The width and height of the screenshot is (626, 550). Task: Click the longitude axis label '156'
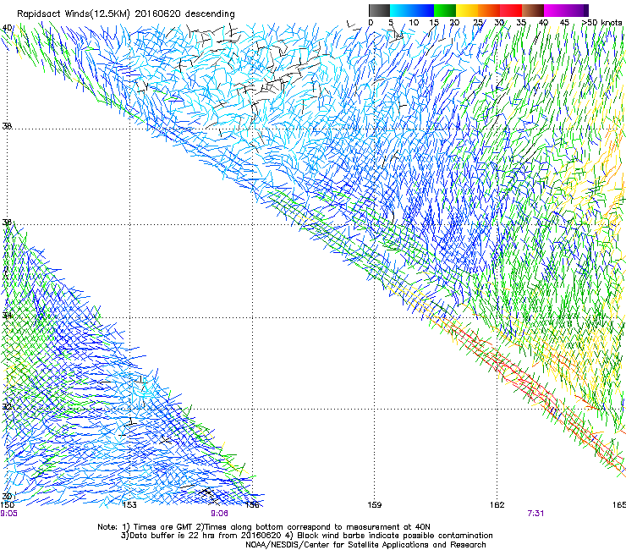click(x=252, y=505)
